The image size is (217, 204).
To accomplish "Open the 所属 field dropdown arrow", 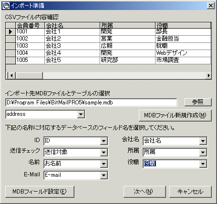I will tap(203, 153).
